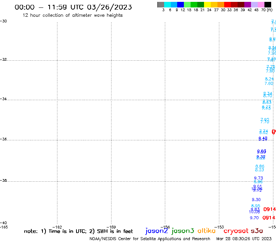Click the wave height value '9.73'
Image resolution: width=276 pixels, height=242 pixels.
point(258,178)
